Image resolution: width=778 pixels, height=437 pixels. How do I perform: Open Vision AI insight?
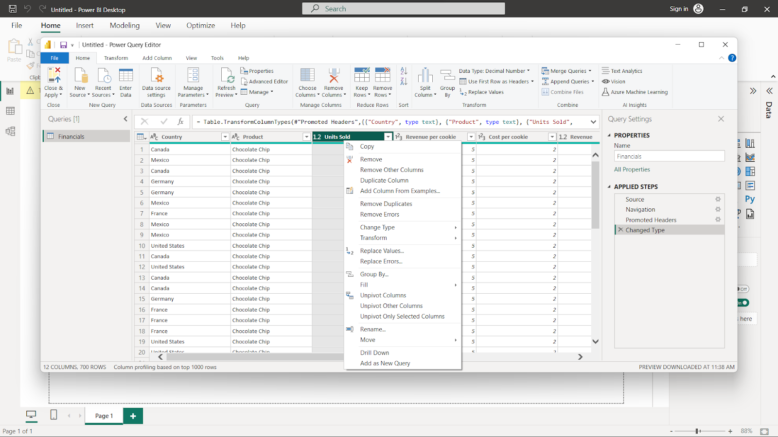coord(614,82)
